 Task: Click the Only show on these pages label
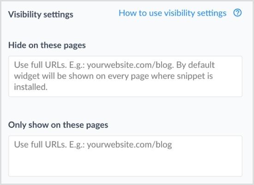pos(58,125)
